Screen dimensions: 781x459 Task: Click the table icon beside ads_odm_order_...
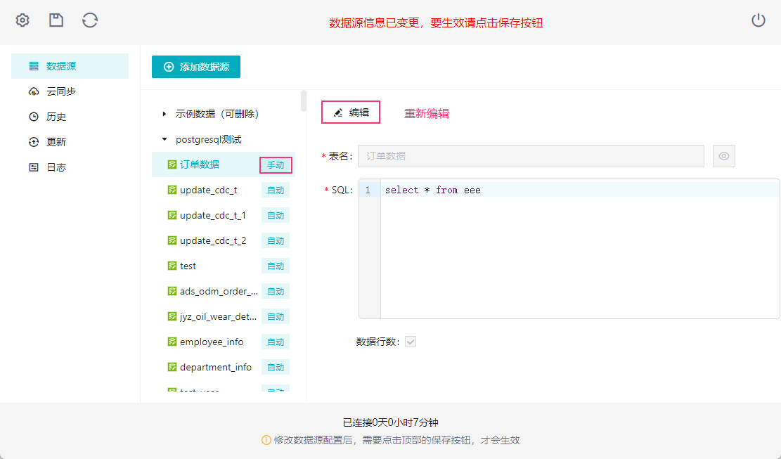[172, 291]
